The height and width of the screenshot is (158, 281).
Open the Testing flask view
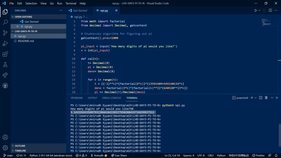click(5, 65)
